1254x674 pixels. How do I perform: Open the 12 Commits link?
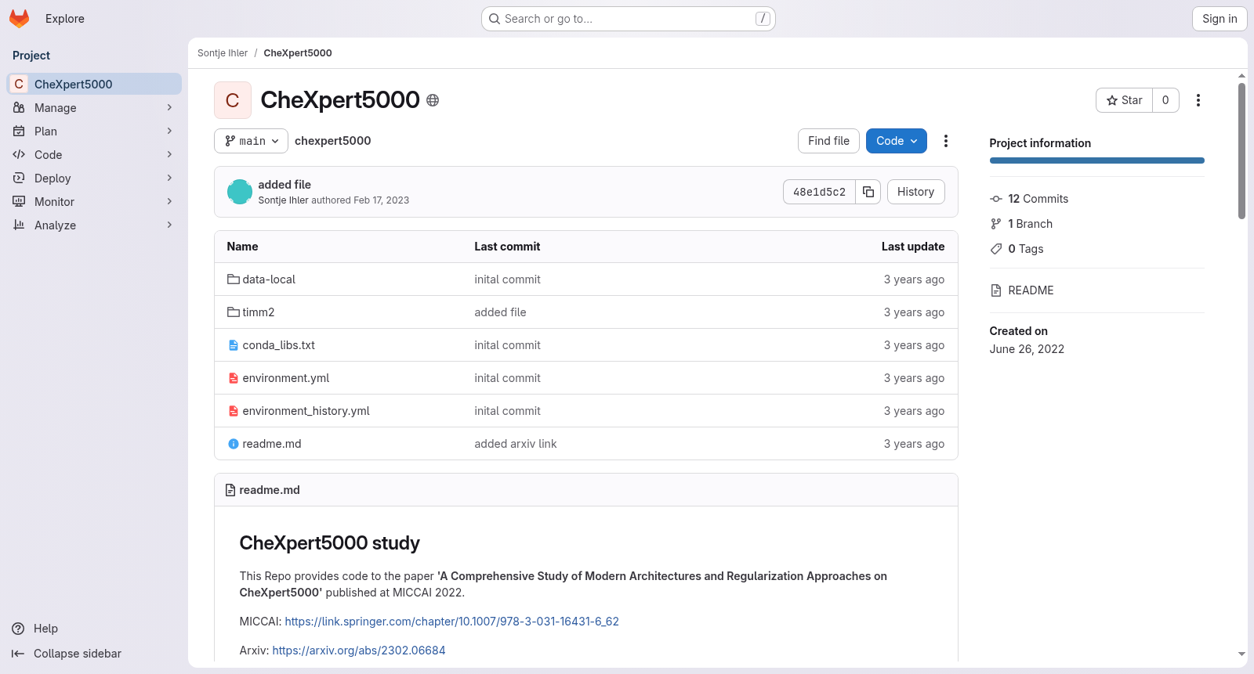click(1038, 199)
